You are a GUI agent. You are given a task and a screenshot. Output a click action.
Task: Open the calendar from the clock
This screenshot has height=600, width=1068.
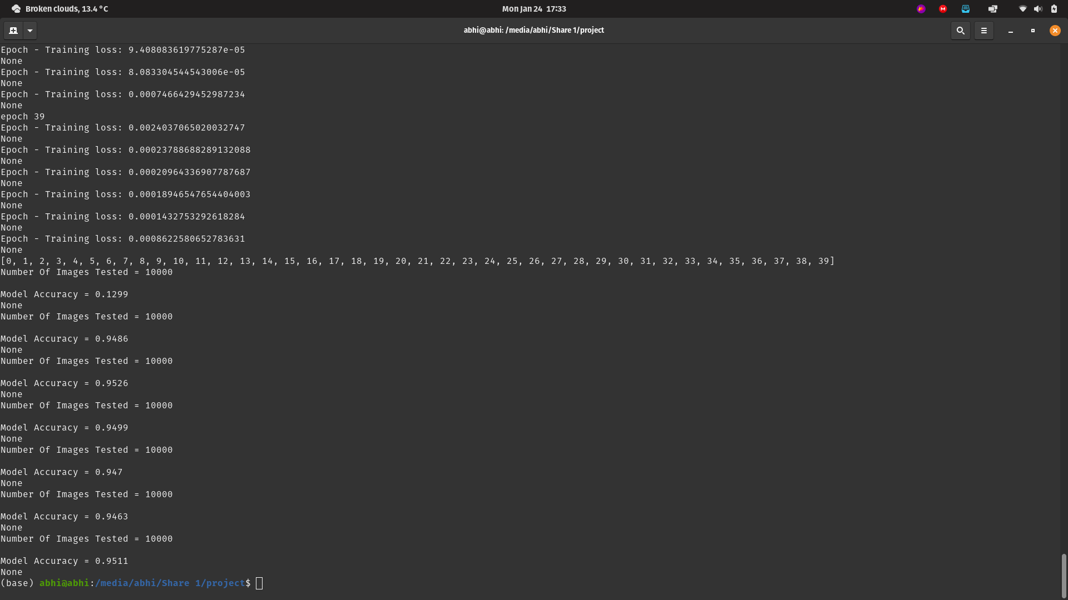(533, 9)
